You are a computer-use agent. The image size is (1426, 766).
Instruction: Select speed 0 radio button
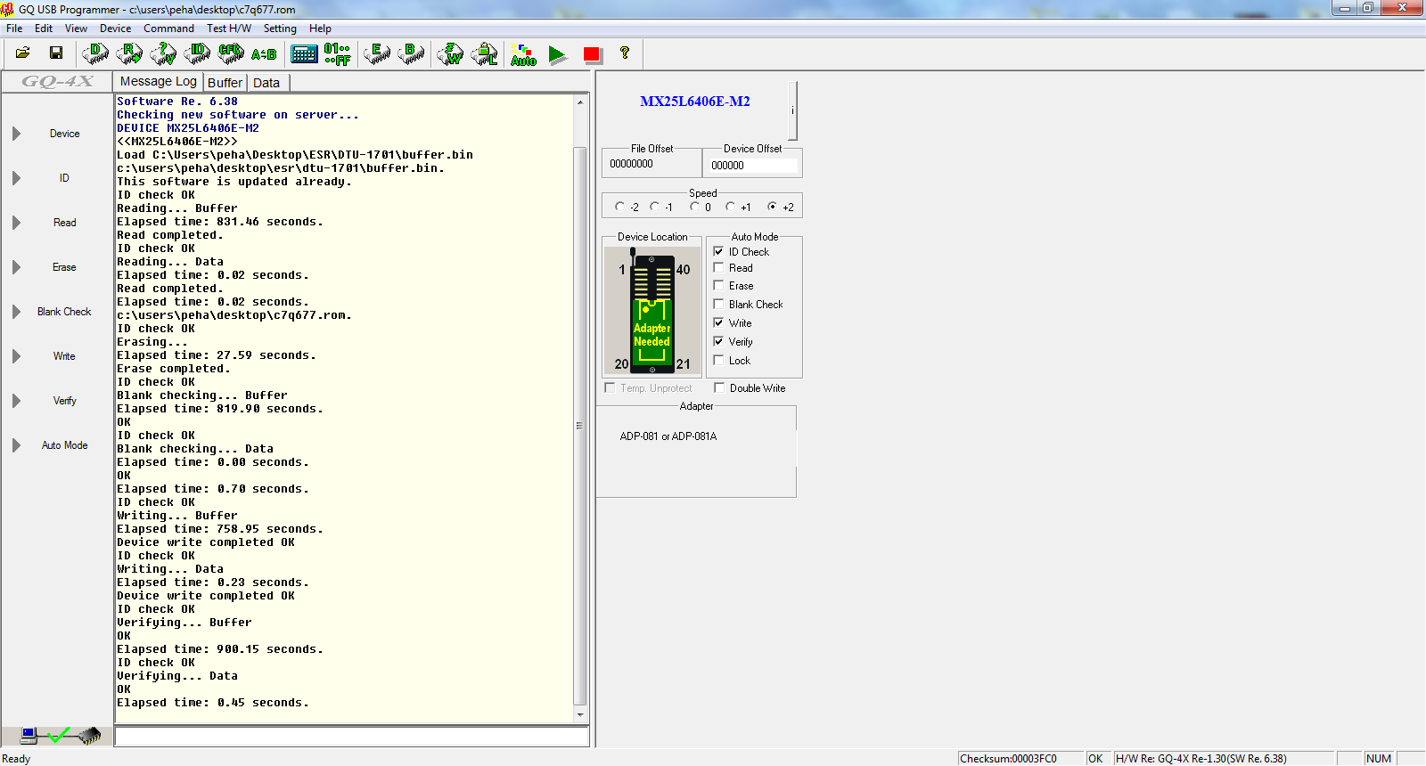click(x=695, y=207)
